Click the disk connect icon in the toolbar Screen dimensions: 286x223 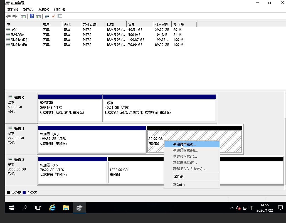click(47, 16)
